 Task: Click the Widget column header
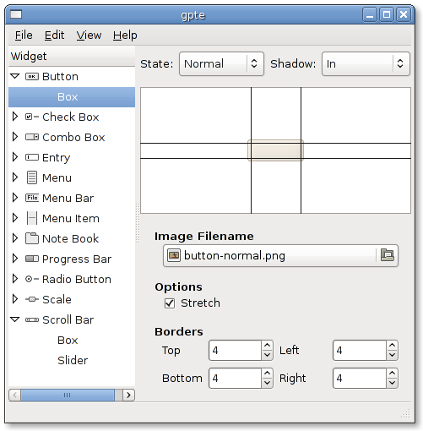[72, 57]
